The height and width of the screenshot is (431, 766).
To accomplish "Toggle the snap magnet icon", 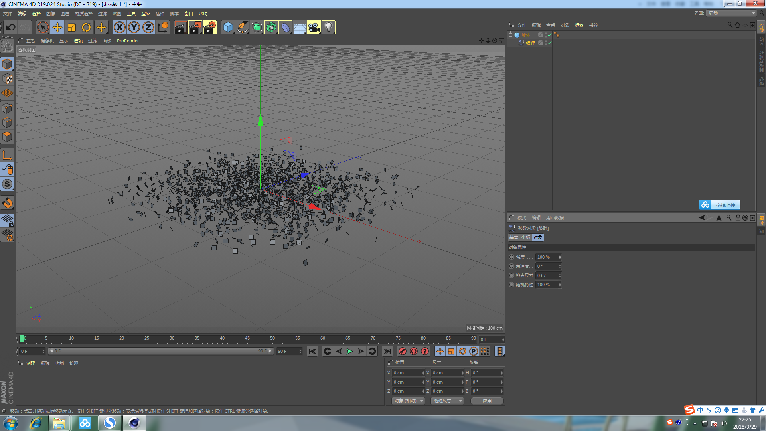I will 7,203.
